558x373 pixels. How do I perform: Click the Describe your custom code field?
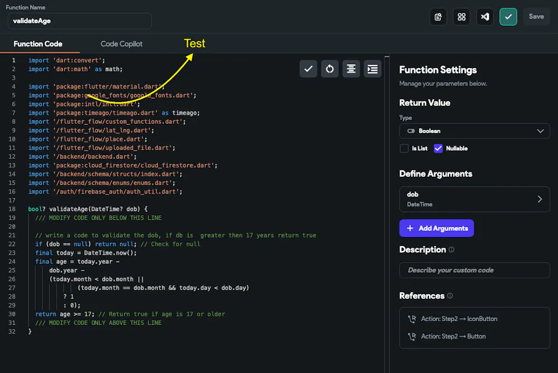tap(475, 270)
